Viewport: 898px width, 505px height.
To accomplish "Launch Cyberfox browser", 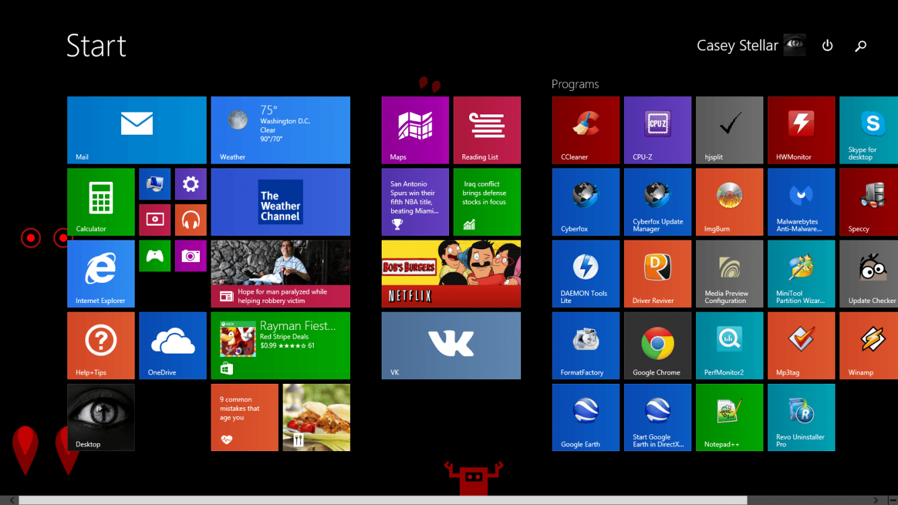I will point(586,202).
